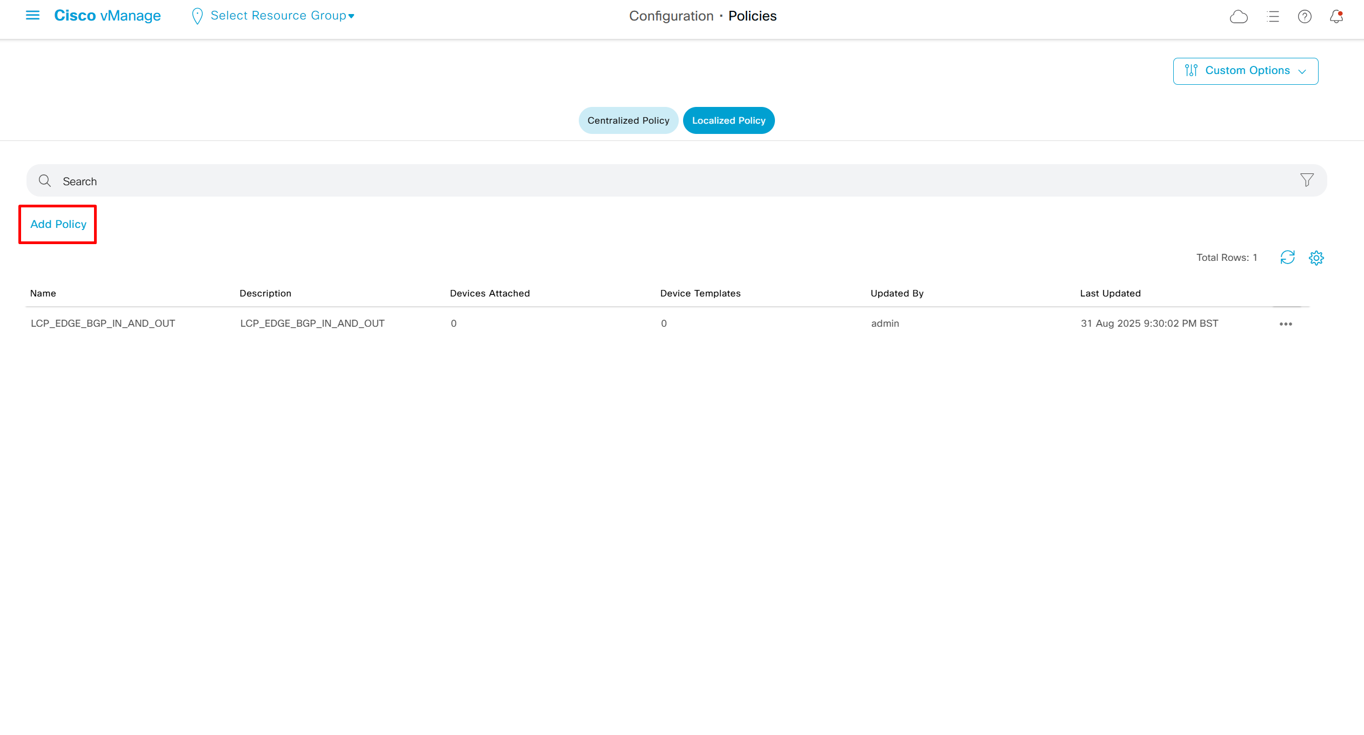Switch to Centralized Policy tab

(x=628, y=120)
